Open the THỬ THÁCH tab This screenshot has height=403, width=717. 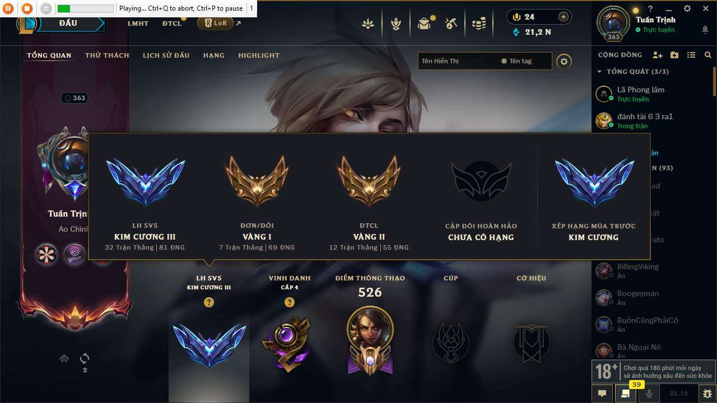107,55
